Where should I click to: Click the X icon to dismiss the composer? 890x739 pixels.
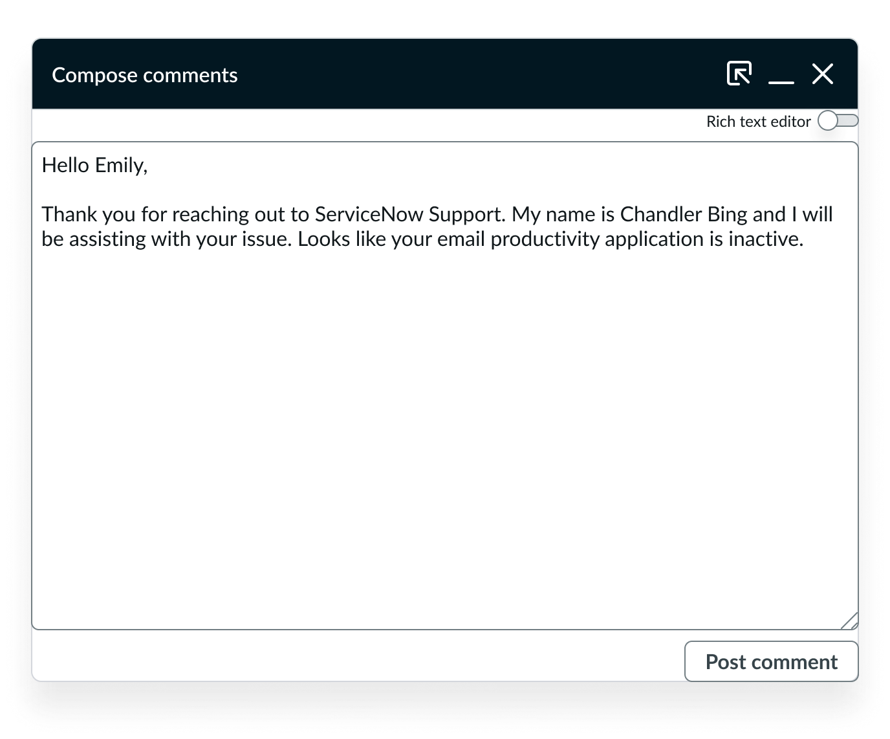[823, 74]
